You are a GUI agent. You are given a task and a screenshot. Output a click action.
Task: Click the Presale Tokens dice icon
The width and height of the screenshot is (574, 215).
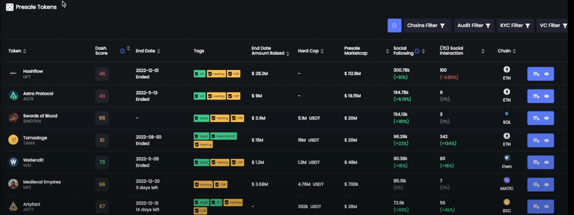coord(10,7)
